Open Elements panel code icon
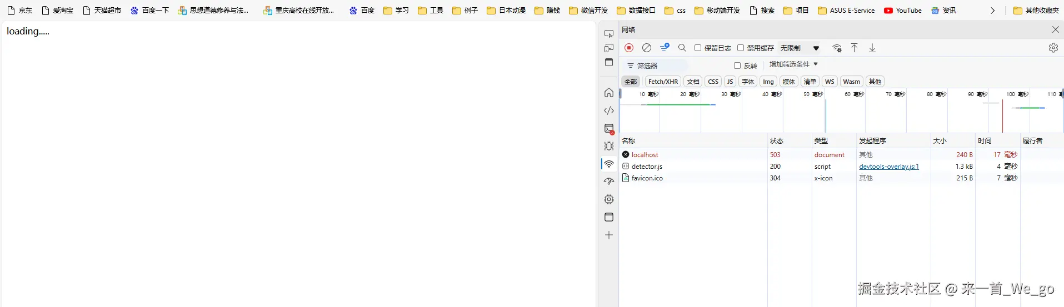 (609, 110)
